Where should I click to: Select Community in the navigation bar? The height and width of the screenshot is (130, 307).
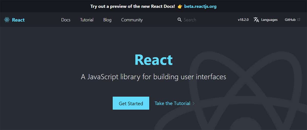click(132, 20)
